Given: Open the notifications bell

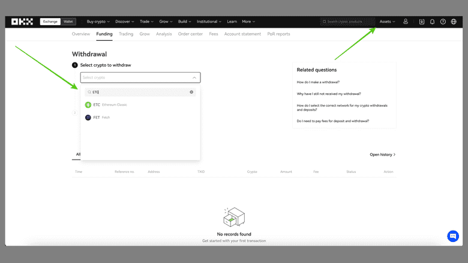Looking at the screenshot, I should (x=432, y=22).
